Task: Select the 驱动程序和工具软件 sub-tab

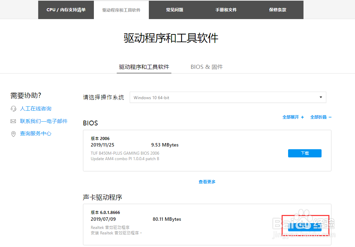Action: pos(144,67)
